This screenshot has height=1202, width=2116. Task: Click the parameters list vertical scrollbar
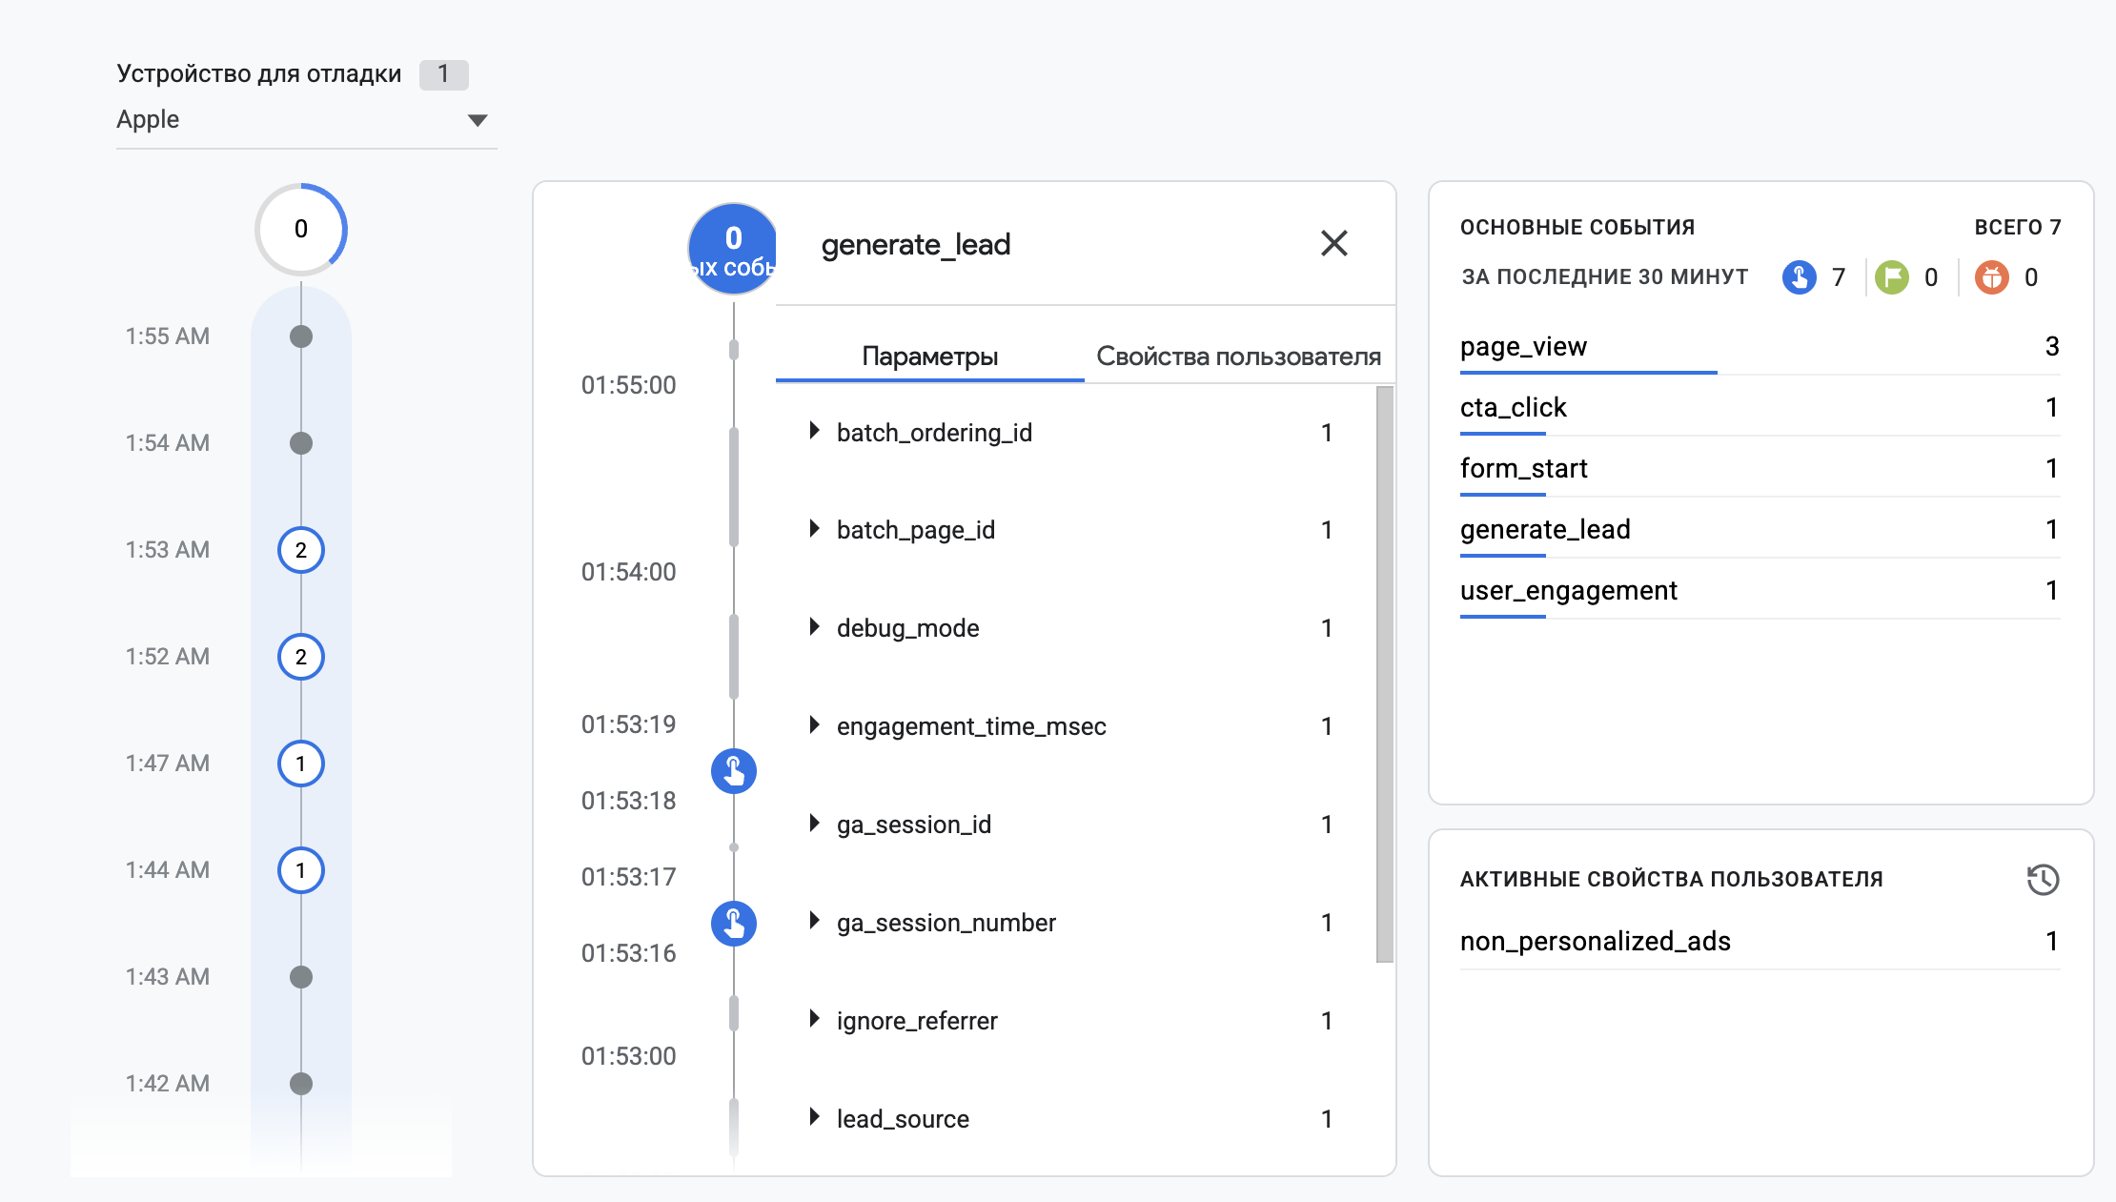(1385, 674)
